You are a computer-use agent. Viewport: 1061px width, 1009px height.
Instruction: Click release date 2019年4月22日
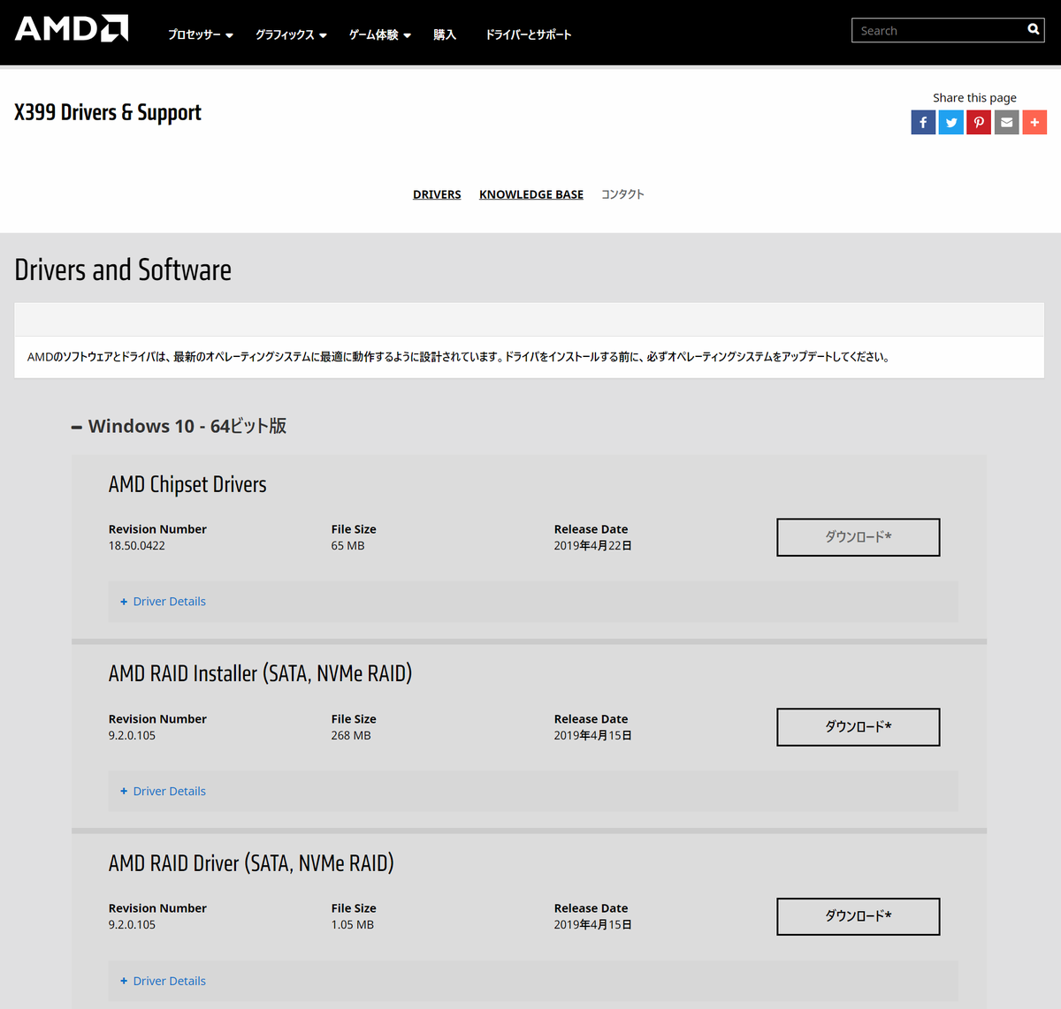click(x=593, y=546)
